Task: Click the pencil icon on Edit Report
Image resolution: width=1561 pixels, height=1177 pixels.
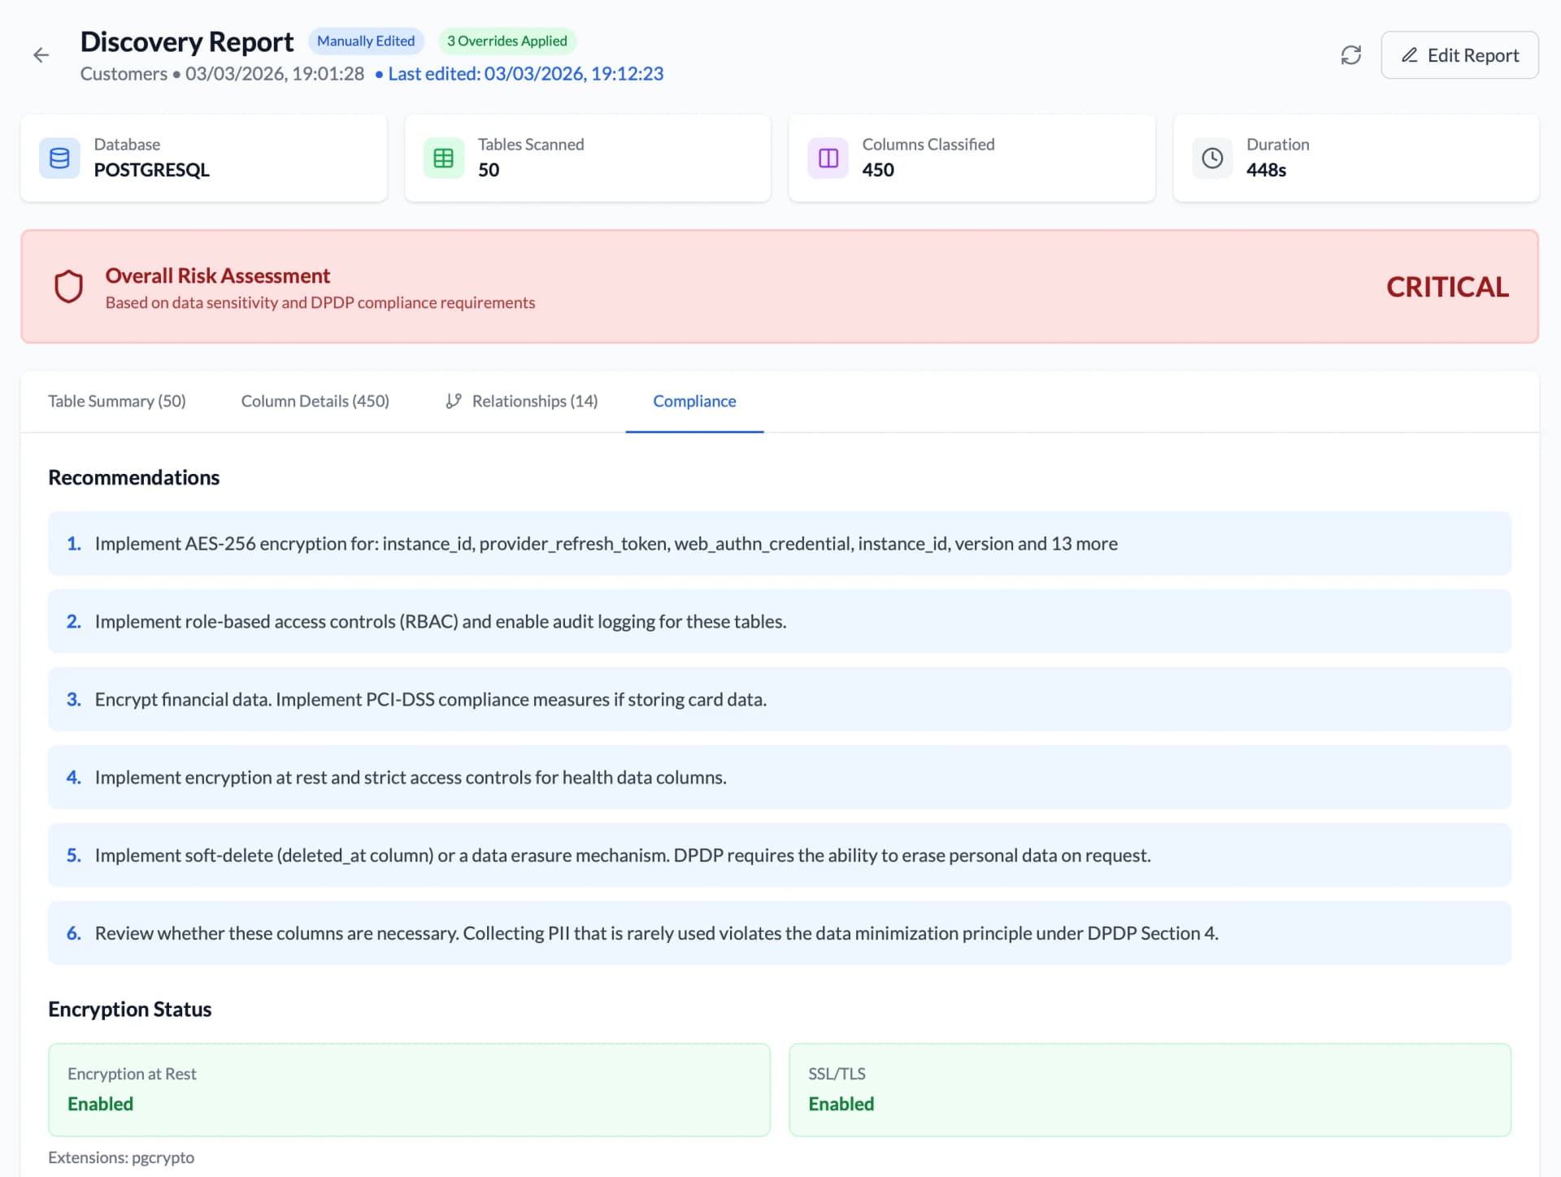Action: pyautogui.click(x=1409, y=54)
